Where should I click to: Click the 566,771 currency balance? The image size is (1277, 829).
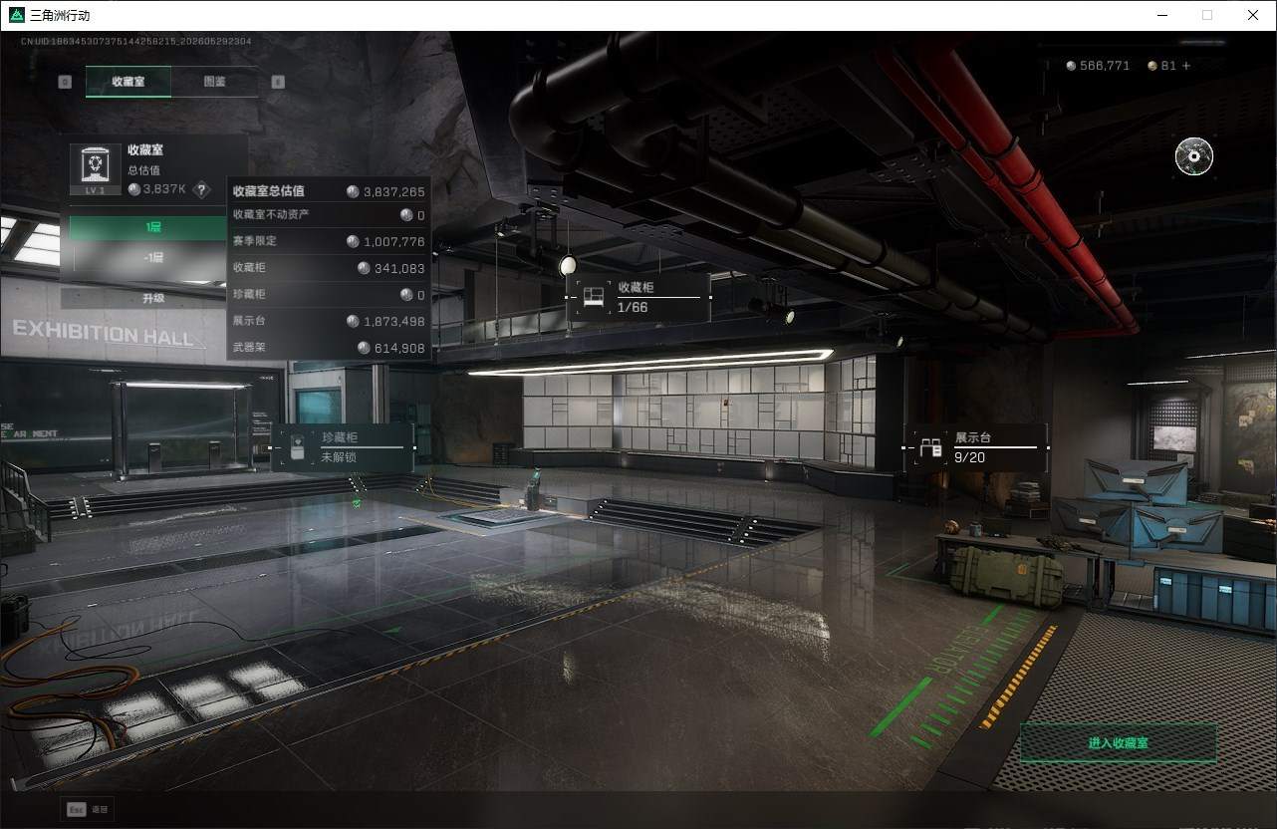coord(1105,66)
